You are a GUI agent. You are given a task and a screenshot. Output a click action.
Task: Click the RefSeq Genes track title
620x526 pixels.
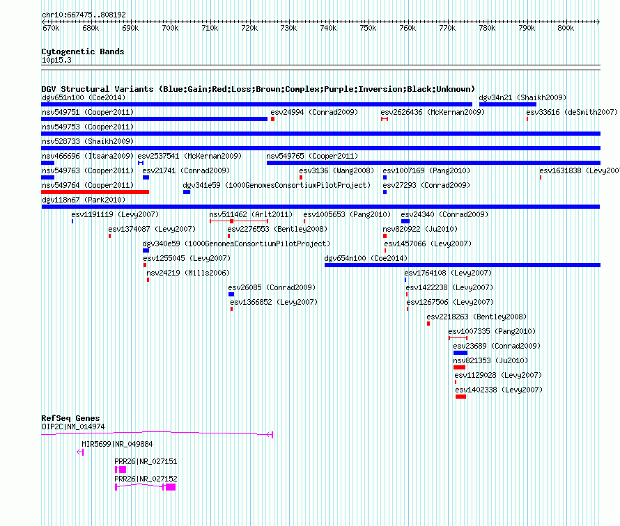(70, 418)
